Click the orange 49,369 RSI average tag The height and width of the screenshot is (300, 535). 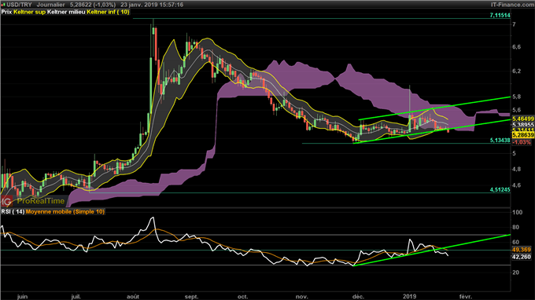(522, 250)
